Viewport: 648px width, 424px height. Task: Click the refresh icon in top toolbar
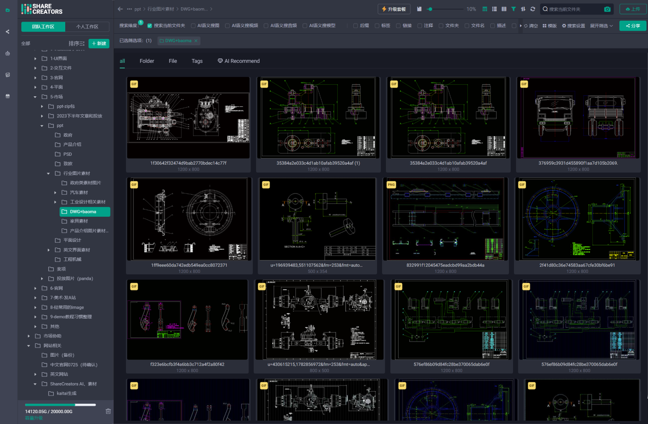533,9
